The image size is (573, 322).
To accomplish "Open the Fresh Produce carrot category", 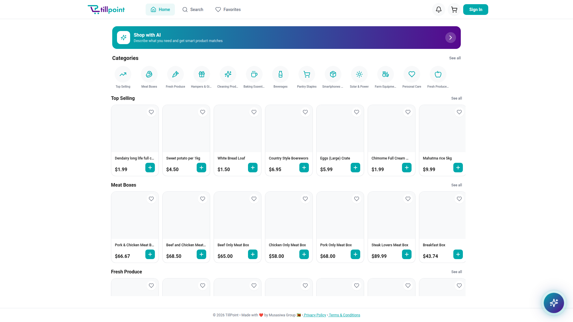I will [x=175, y=74].
